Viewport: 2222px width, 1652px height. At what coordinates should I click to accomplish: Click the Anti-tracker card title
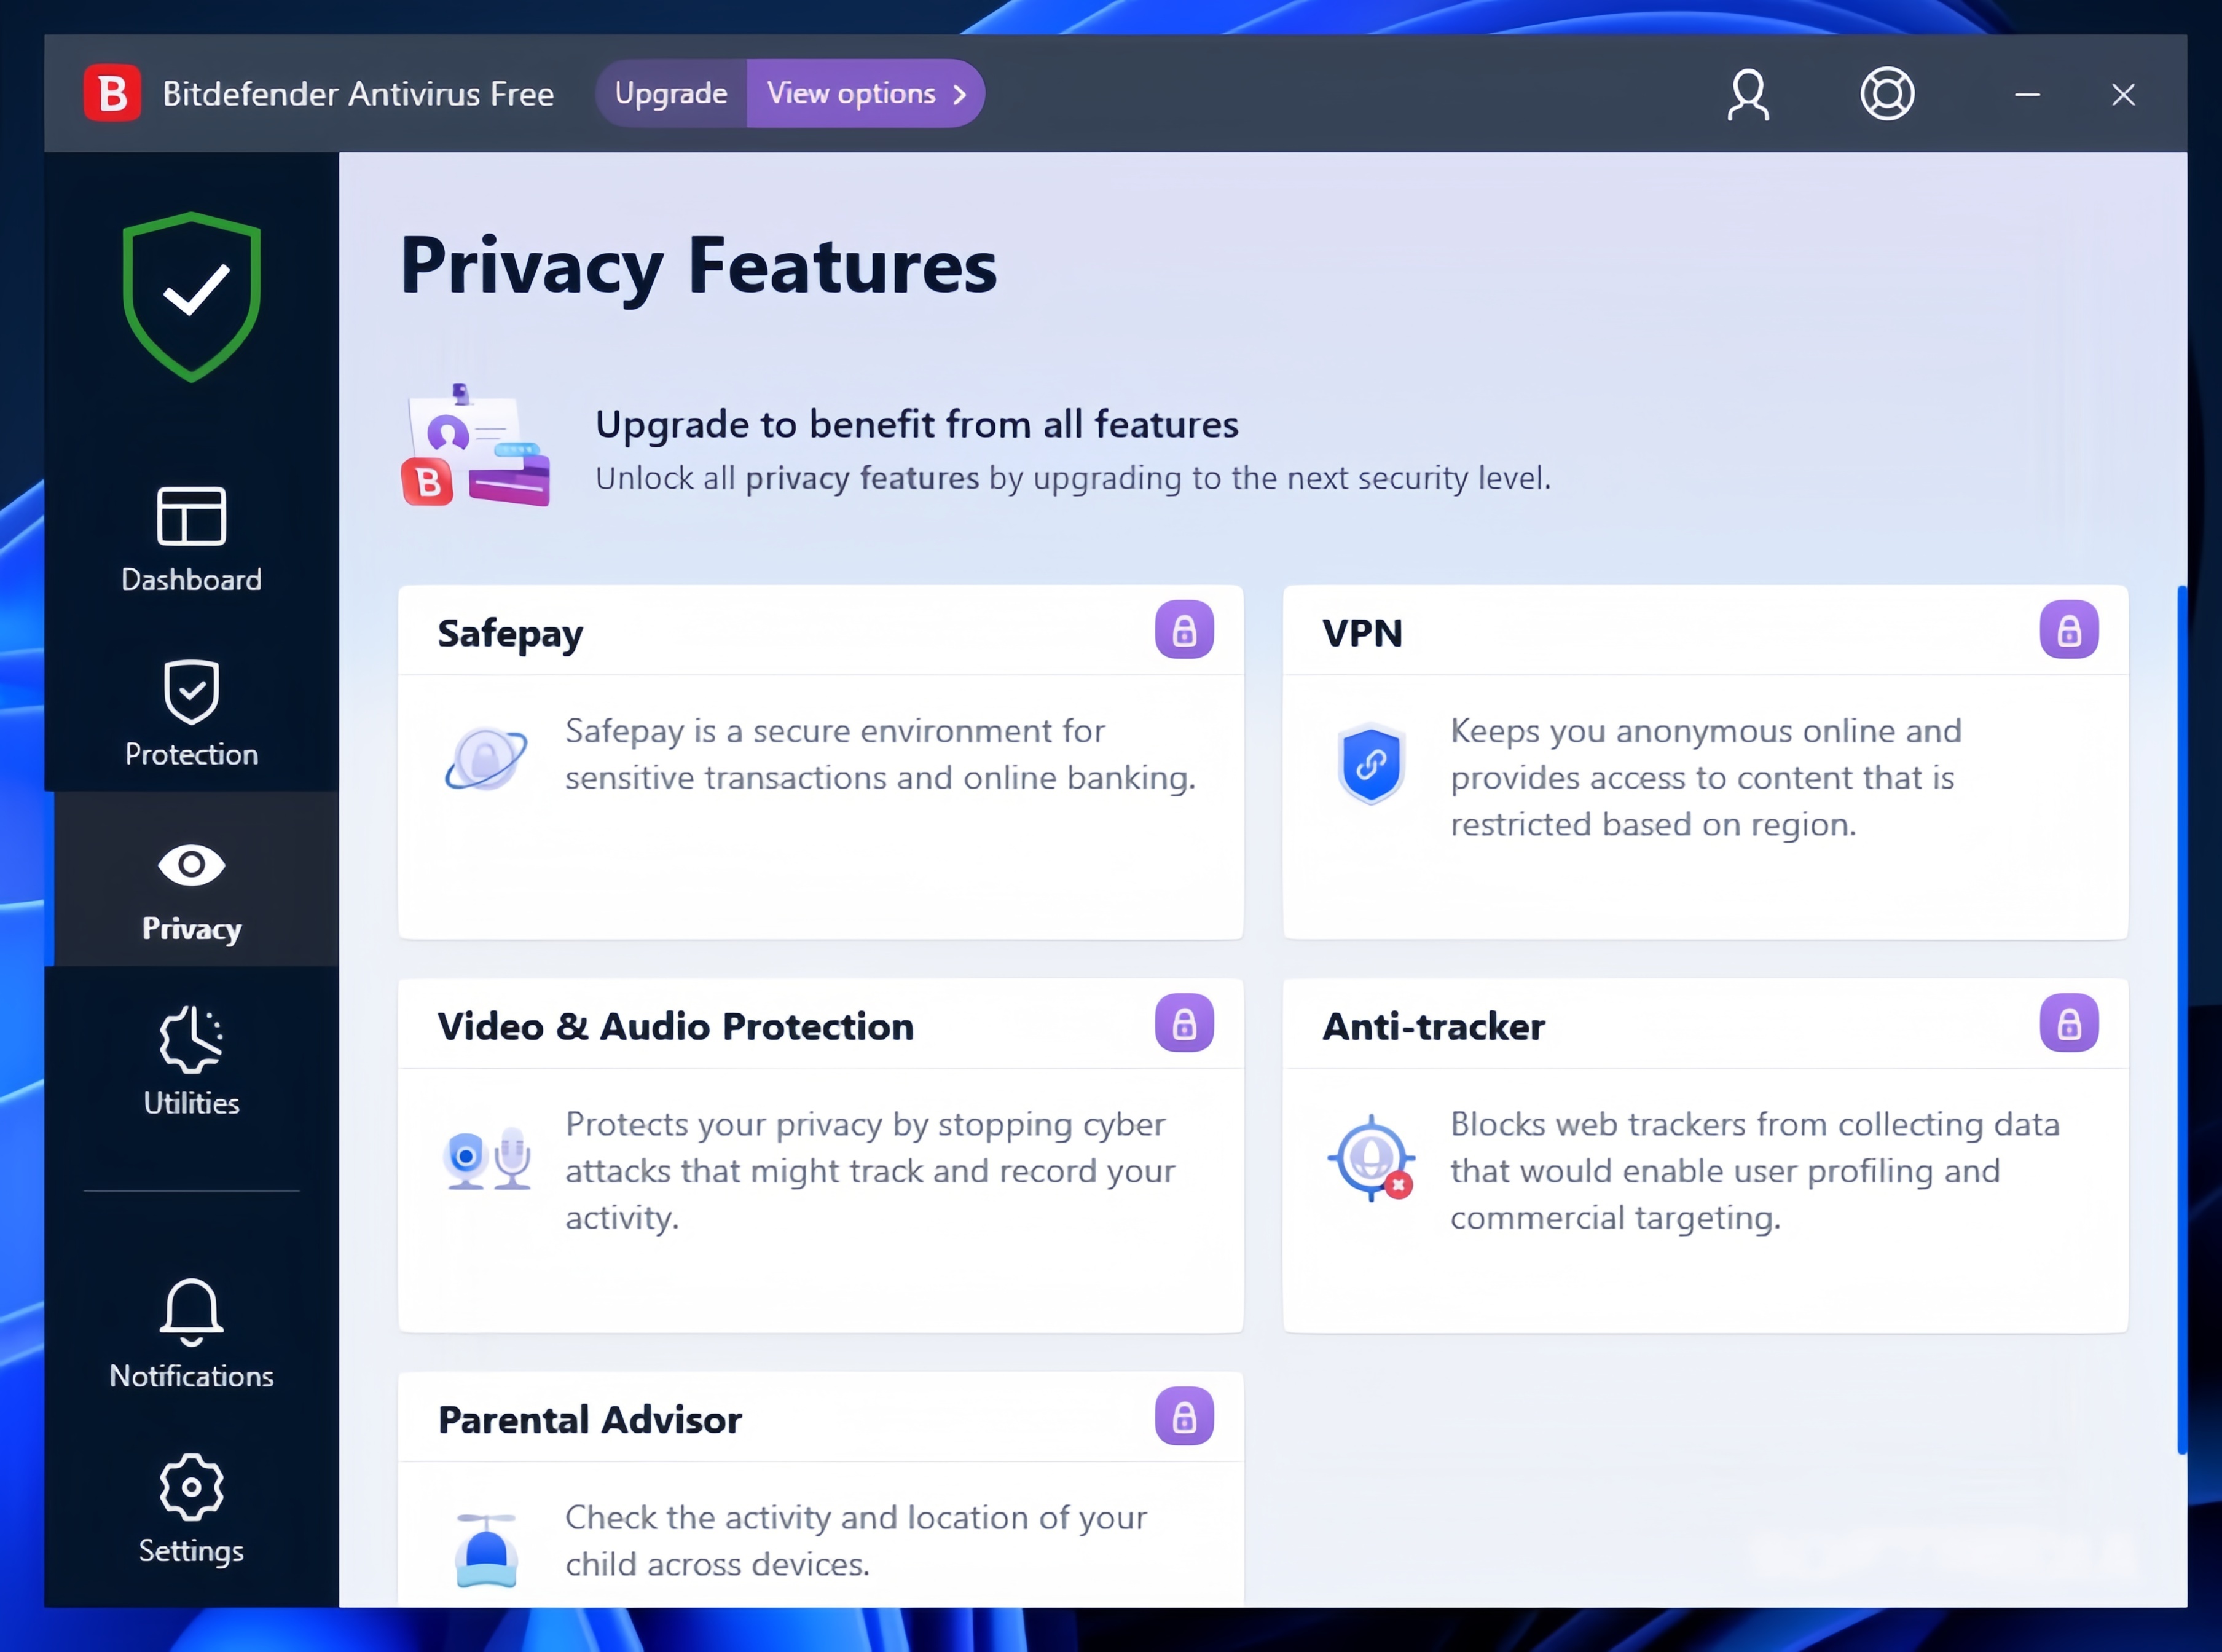(x=1434, y=1027)
